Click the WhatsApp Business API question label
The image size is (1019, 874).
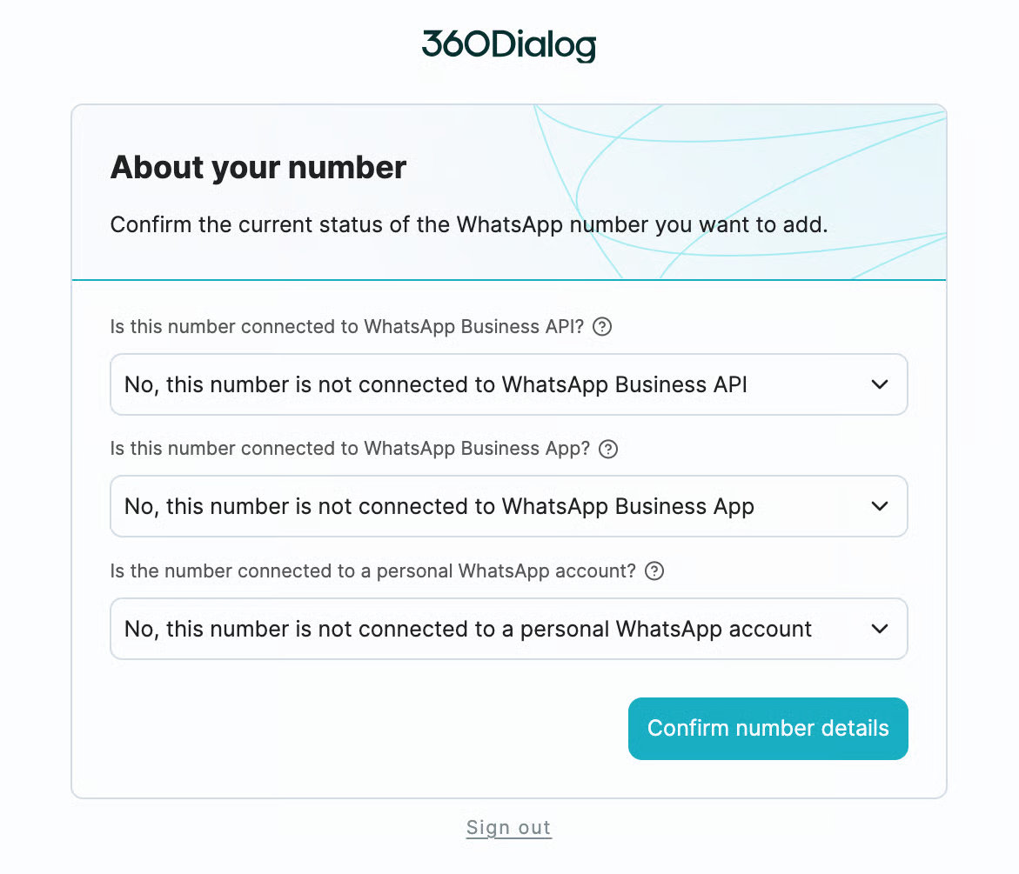click(347, 327)
